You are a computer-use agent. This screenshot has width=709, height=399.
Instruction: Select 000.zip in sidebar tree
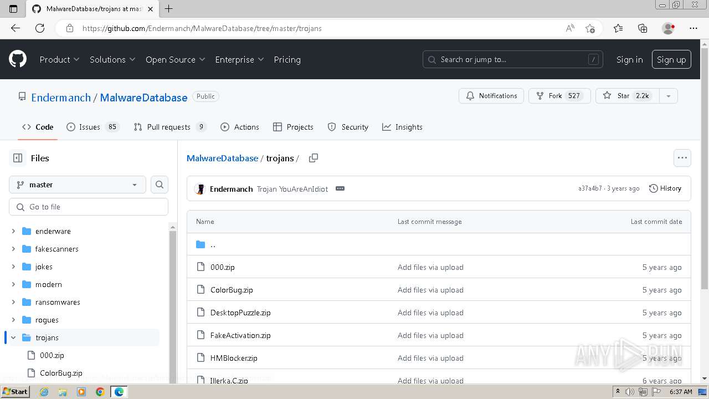[52, 355]
